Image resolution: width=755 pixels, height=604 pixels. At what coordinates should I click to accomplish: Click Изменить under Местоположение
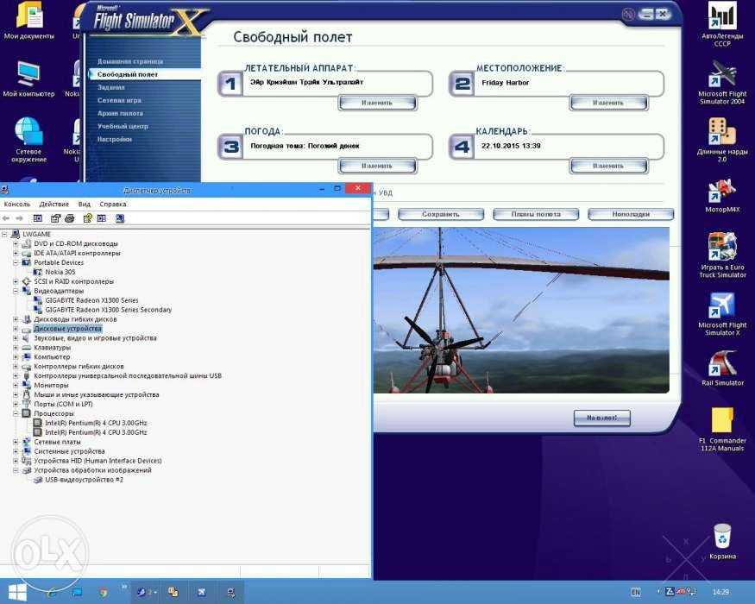pyautogui.click(x=608, y=103)
